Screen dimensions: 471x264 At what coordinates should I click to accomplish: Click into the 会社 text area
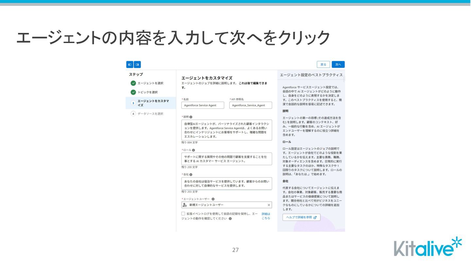pos(227,183)
